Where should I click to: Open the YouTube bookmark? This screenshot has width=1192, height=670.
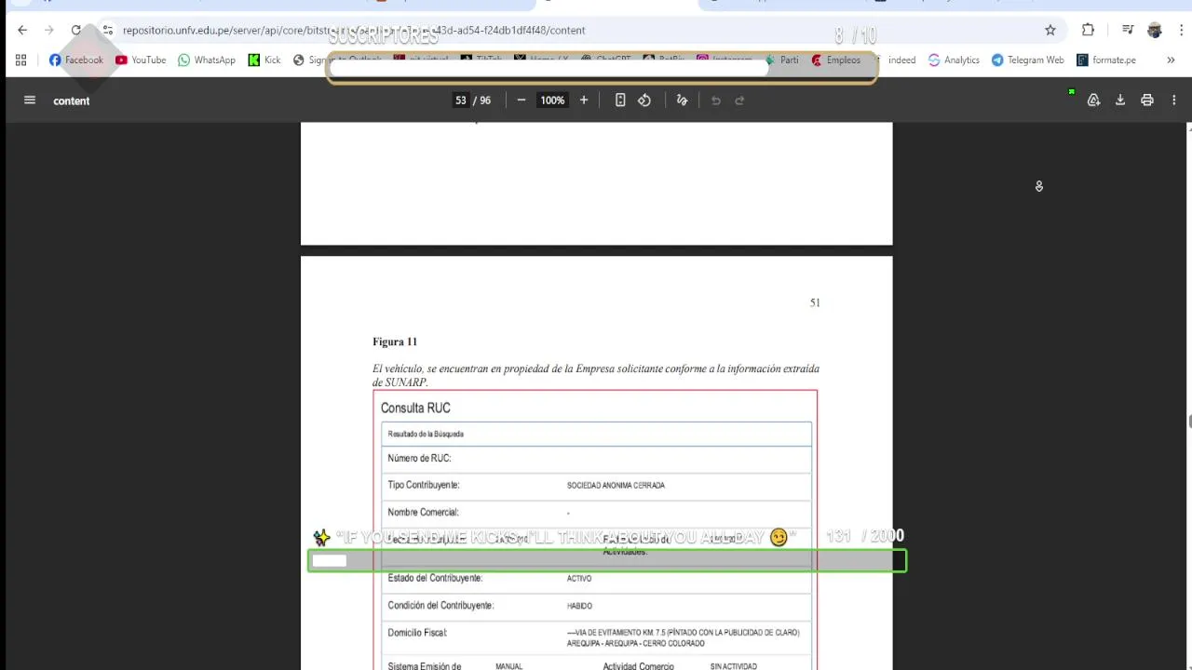click(x=141, y=60)
